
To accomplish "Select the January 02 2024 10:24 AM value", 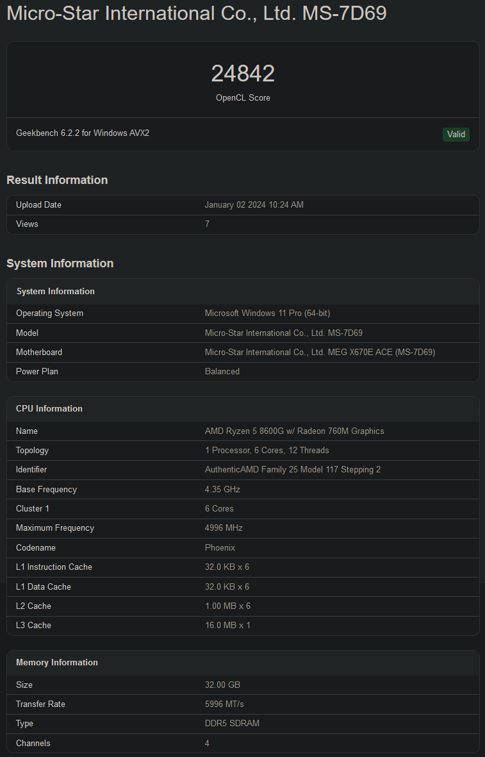I will [254, 204].
